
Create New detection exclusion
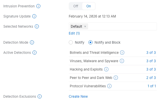pos(78,96)
